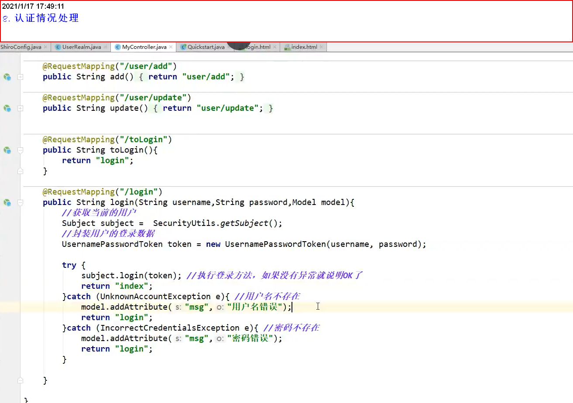Select the MyController.java tab
The width and height of the screenshot is (573, 403).
(144, 47)
